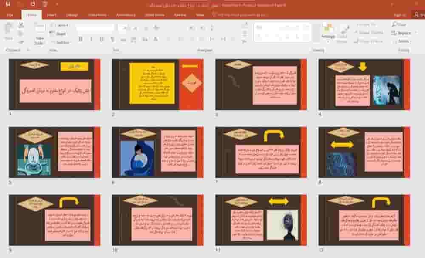425x258 pixels.
Task: Toggle Bold formatting in the Font group
Action: 80,39
